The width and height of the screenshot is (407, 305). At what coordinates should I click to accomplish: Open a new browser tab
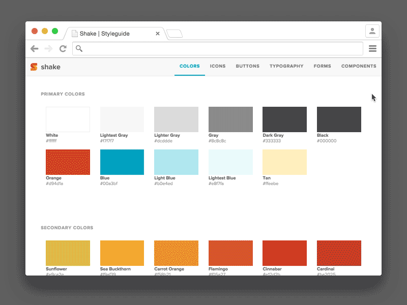175,33
